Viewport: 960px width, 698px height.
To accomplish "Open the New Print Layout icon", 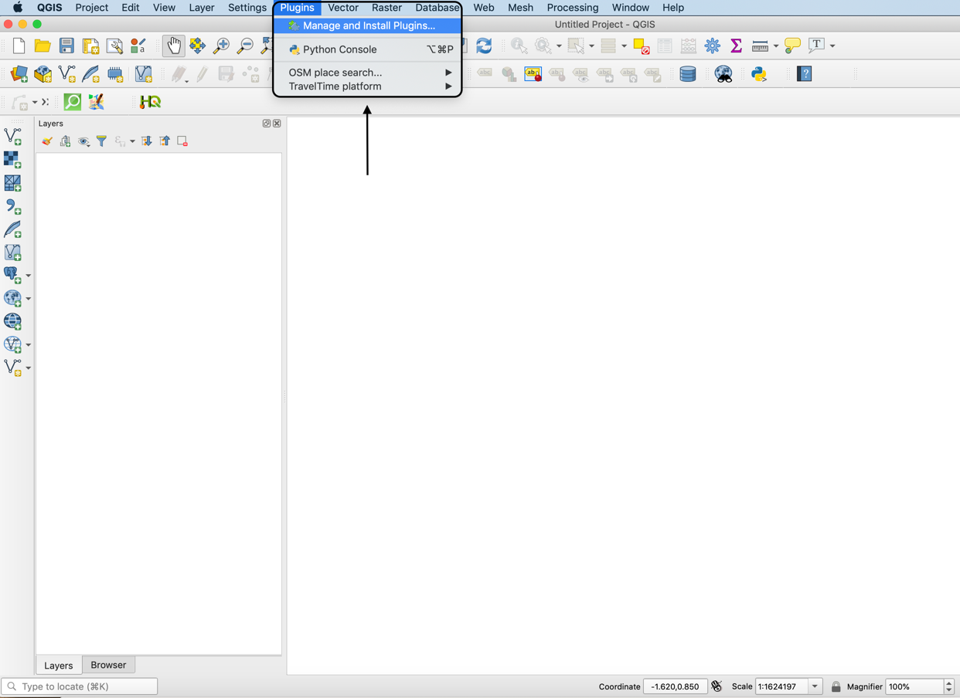I will (x=90, y=46).
